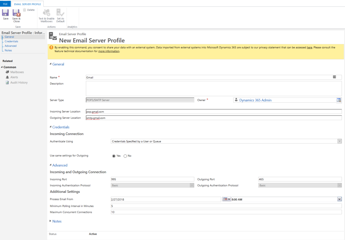345x240 pixels.
Task: Click the Mailboxes icon under Common
Action: (x=7, y=72)
